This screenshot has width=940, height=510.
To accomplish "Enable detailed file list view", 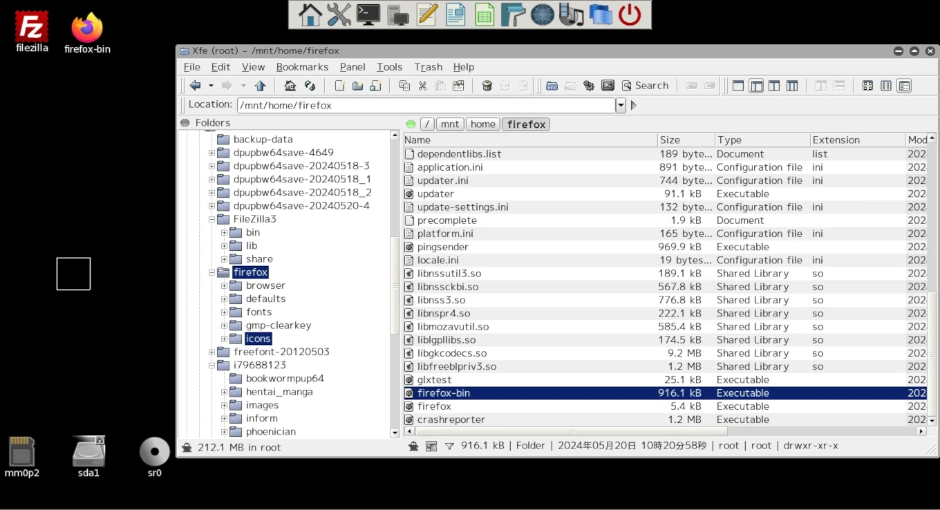I will click(x=904, y=86).
